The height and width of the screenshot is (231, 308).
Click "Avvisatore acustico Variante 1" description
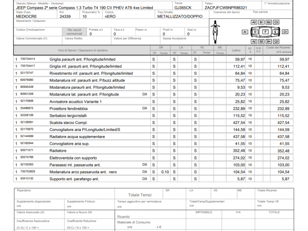pos(75,102)
